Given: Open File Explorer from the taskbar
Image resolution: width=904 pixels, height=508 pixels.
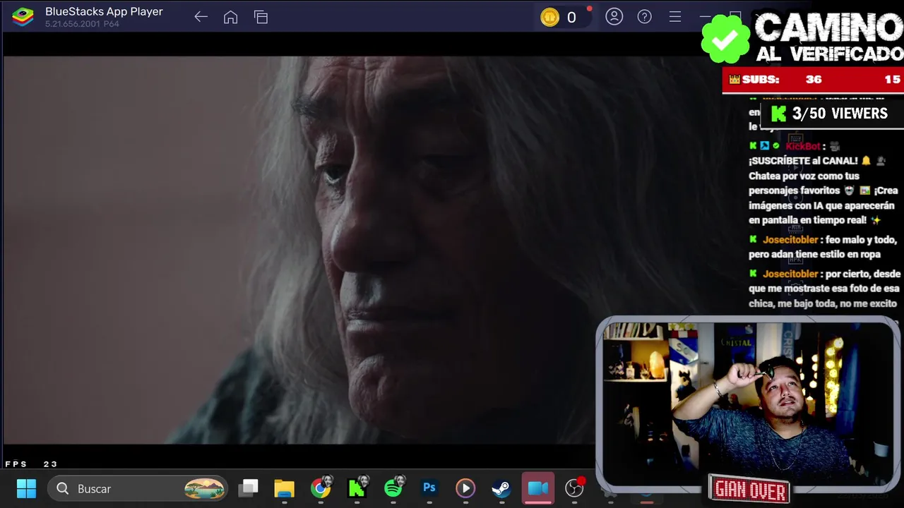Looking at the screenshot, I should [284, 488].
